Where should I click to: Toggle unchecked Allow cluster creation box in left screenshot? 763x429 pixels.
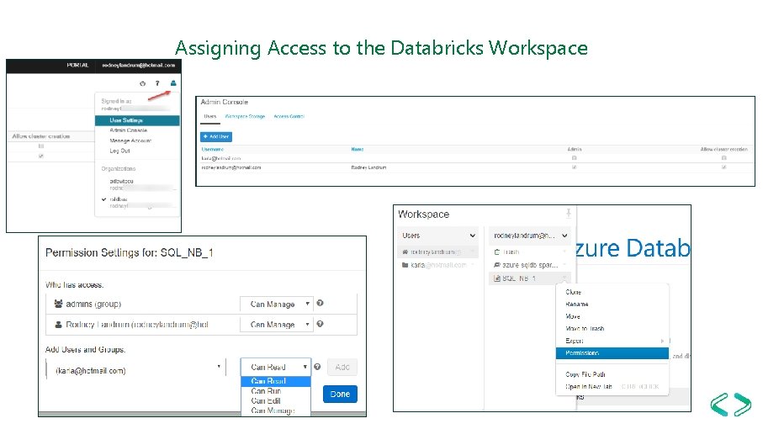41,146
